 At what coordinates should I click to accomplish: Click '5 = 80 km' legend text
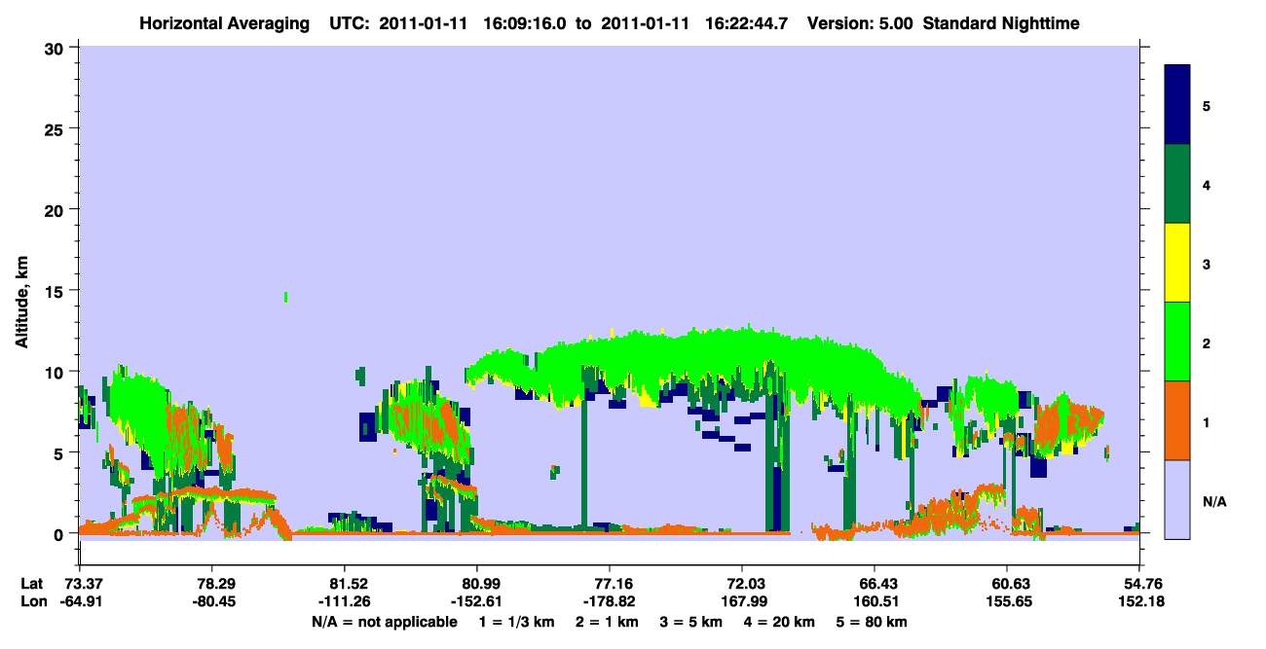pos(873,622)
